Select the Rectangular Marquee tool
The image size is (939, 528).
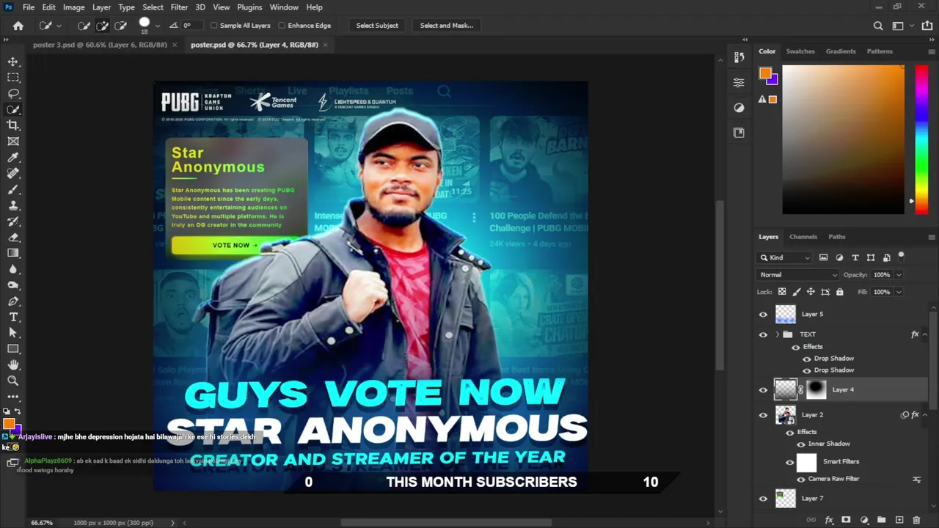click(13, 78)
